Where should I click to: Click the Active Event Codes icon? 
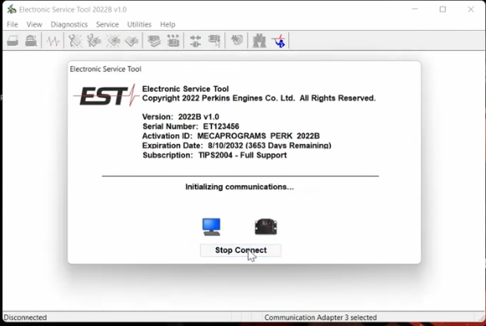coord(113,41)
